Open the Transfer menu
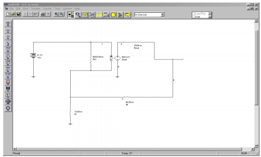Image resolution: width=261 pixels, height=157 pixels. point(47,9)
